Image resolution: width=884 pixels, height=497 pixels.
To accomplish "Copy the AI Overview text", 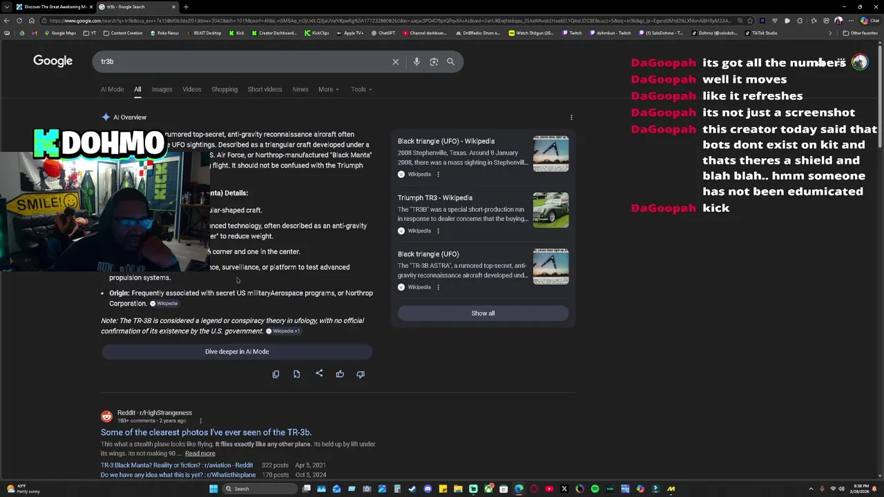I will pos(276,374).
